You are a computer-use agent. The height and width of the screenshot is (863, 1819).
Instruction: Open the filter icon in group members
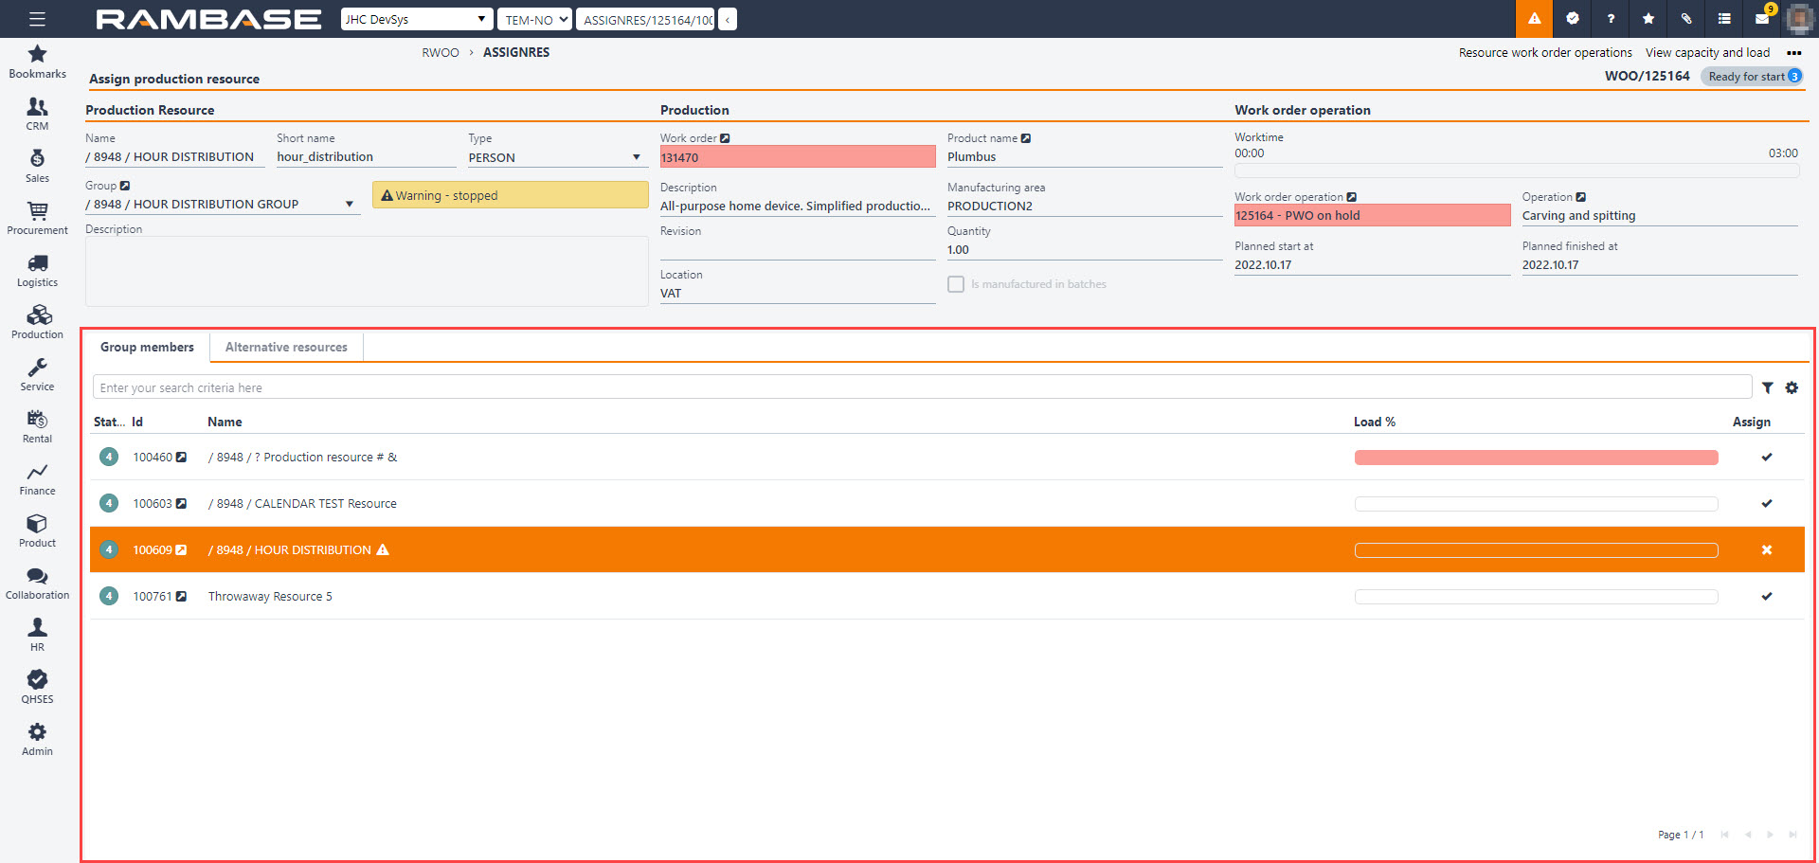coord(1767,387)
